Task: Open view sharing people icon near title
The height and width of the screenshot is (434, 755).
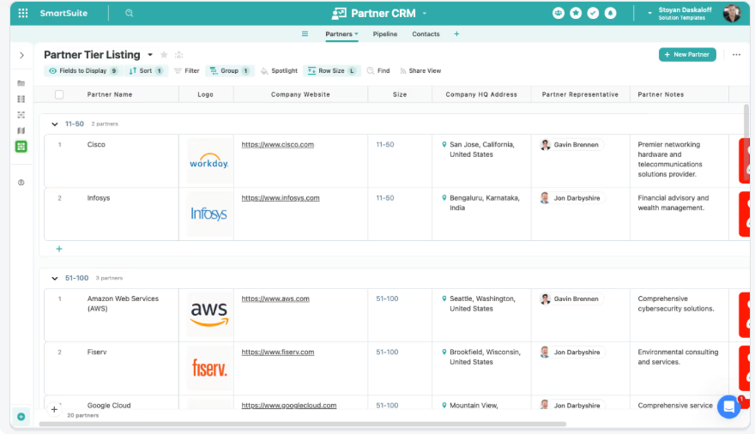Action: [178, 55]
